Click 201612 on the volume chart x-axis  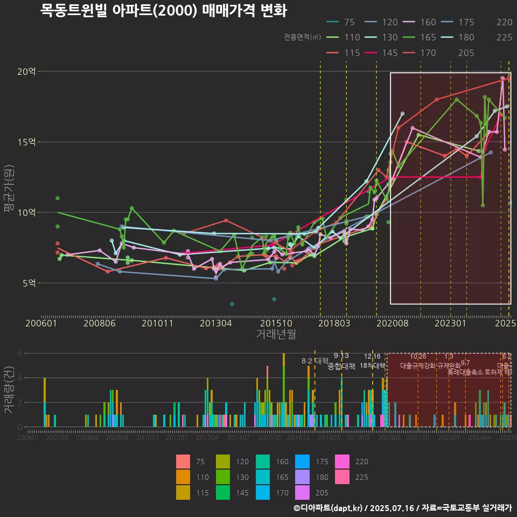(x=298, y=437)
